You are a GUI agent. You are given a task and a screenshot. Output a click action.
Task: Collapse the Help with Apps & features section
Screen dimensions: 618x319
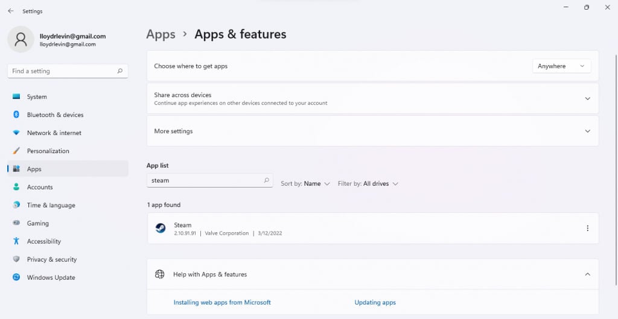(587, 274)
